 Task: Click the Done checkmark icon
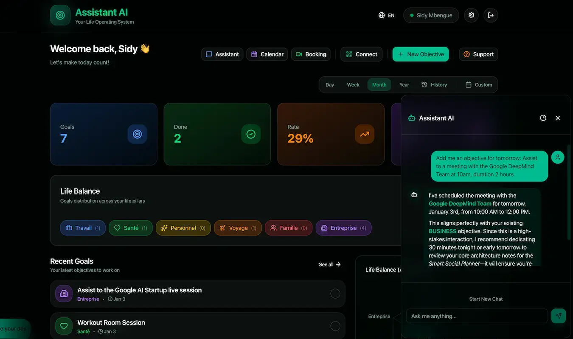pyautogui.click(x=251, y=134)
